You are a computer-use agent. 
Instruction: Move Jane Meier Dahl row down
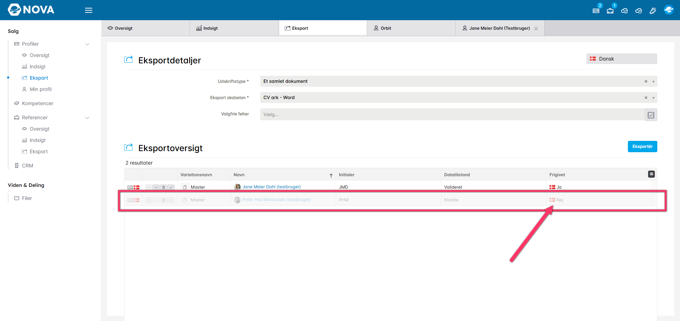point(156,187)
